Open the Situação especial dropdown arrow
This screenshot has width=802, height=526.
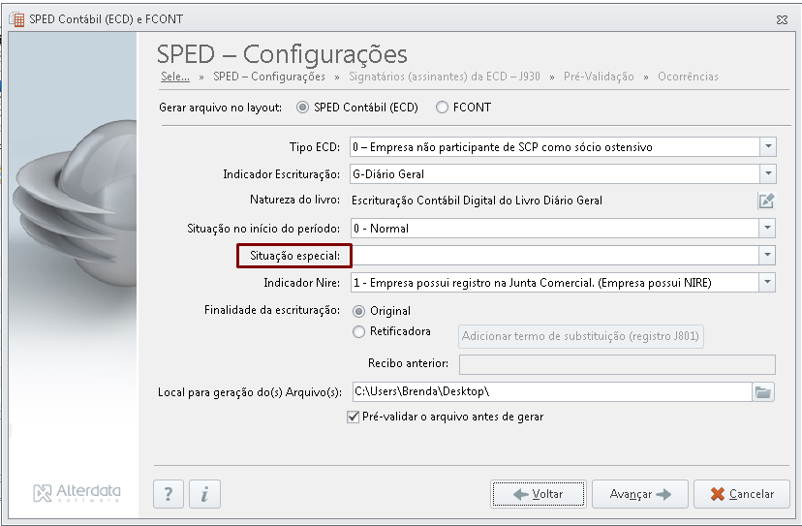767,256
